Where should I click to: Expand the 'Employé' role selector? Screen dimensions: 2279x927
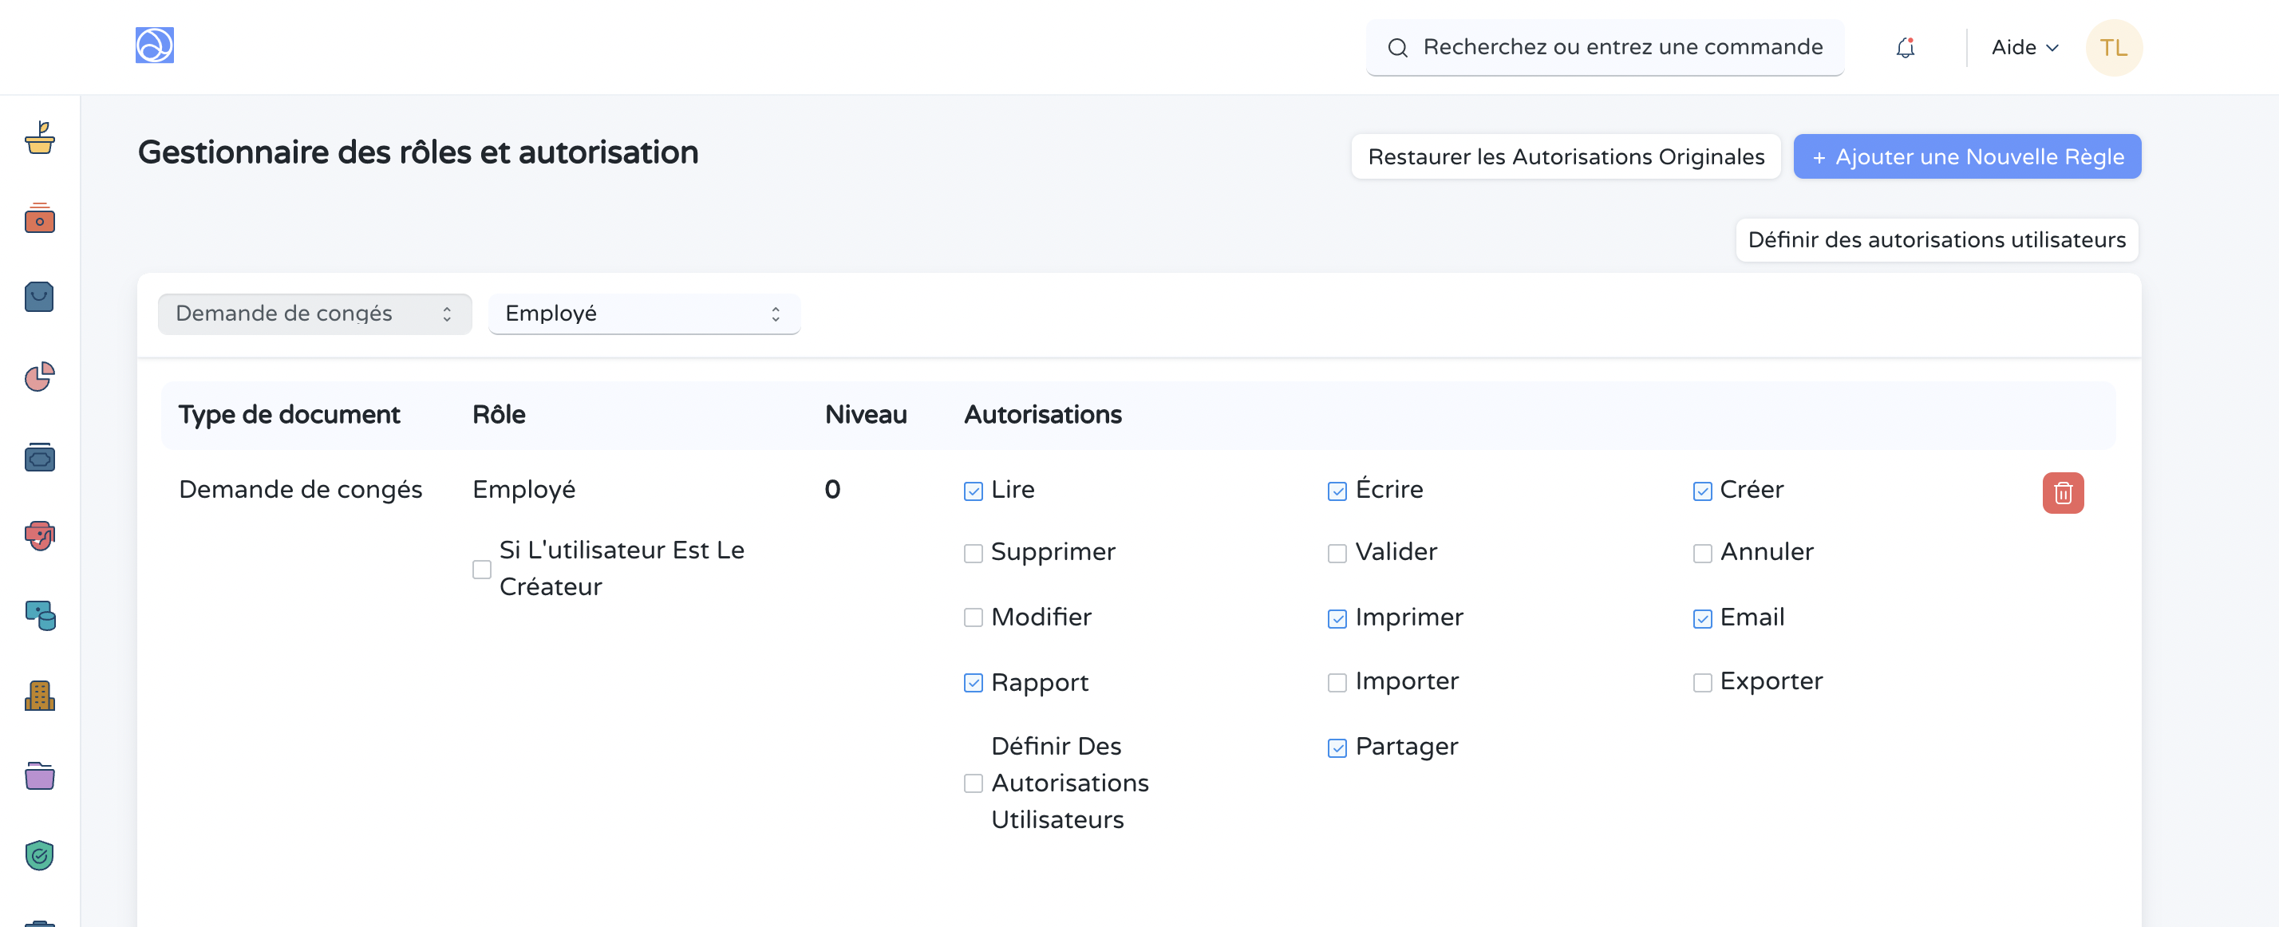point(644,314)
